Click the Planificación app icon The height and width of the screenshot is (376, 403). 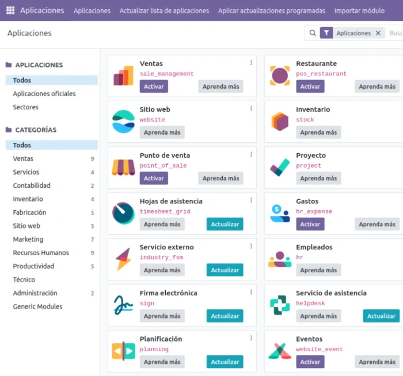click(123, 351)
